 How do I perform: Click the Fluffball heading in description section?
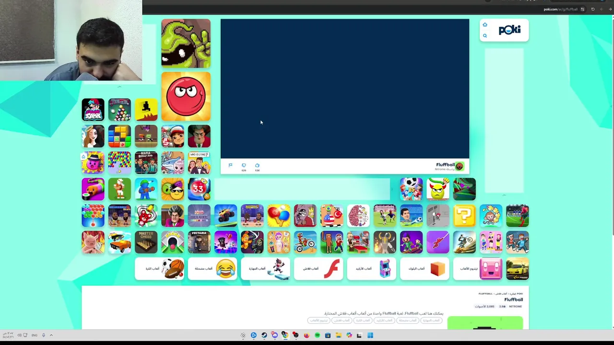513,299
